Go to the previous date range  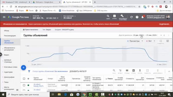(164, 35)
